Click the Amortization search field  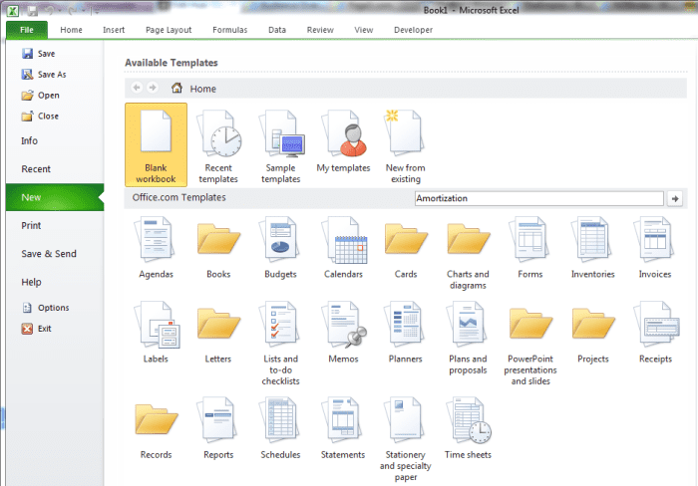[x=539, y=198]
